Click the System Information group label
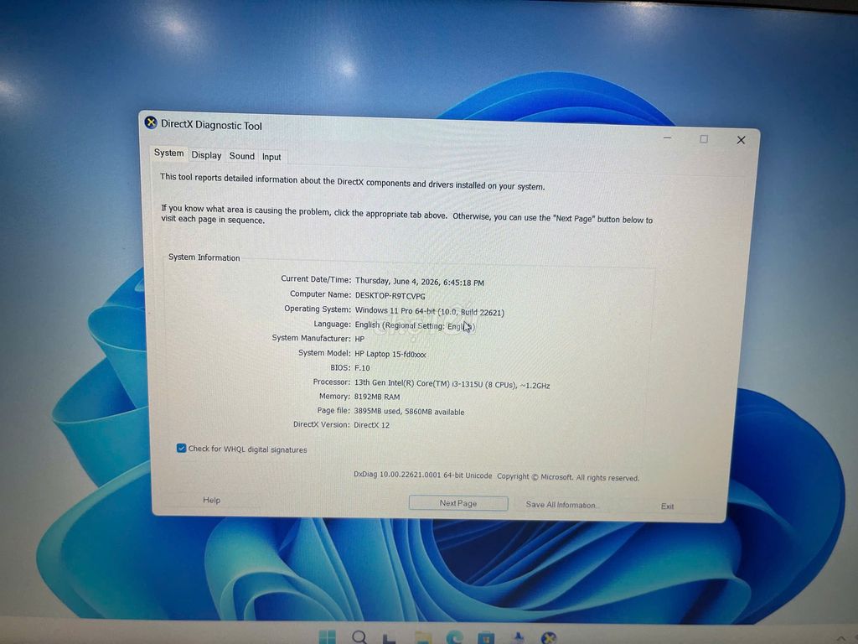This screenshot has height=644, width=858. pos(204,257)
